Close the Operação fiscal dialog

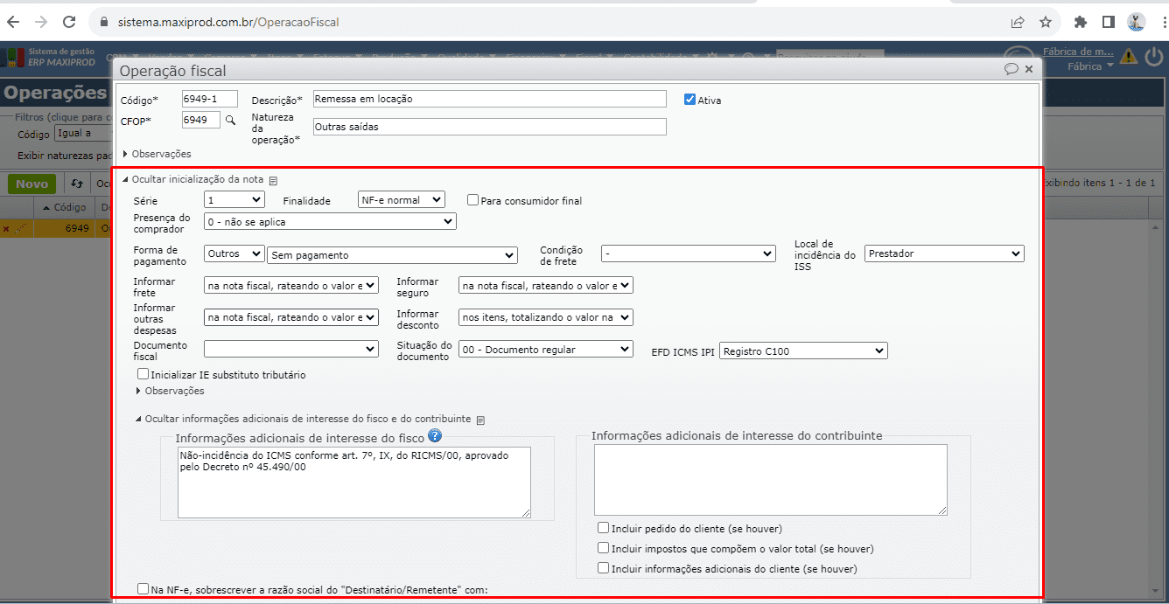point(1029,69)
